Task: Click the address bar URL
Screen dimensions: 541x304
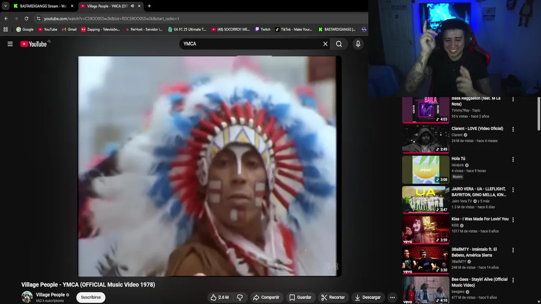Action: click(x=112, y=19)
